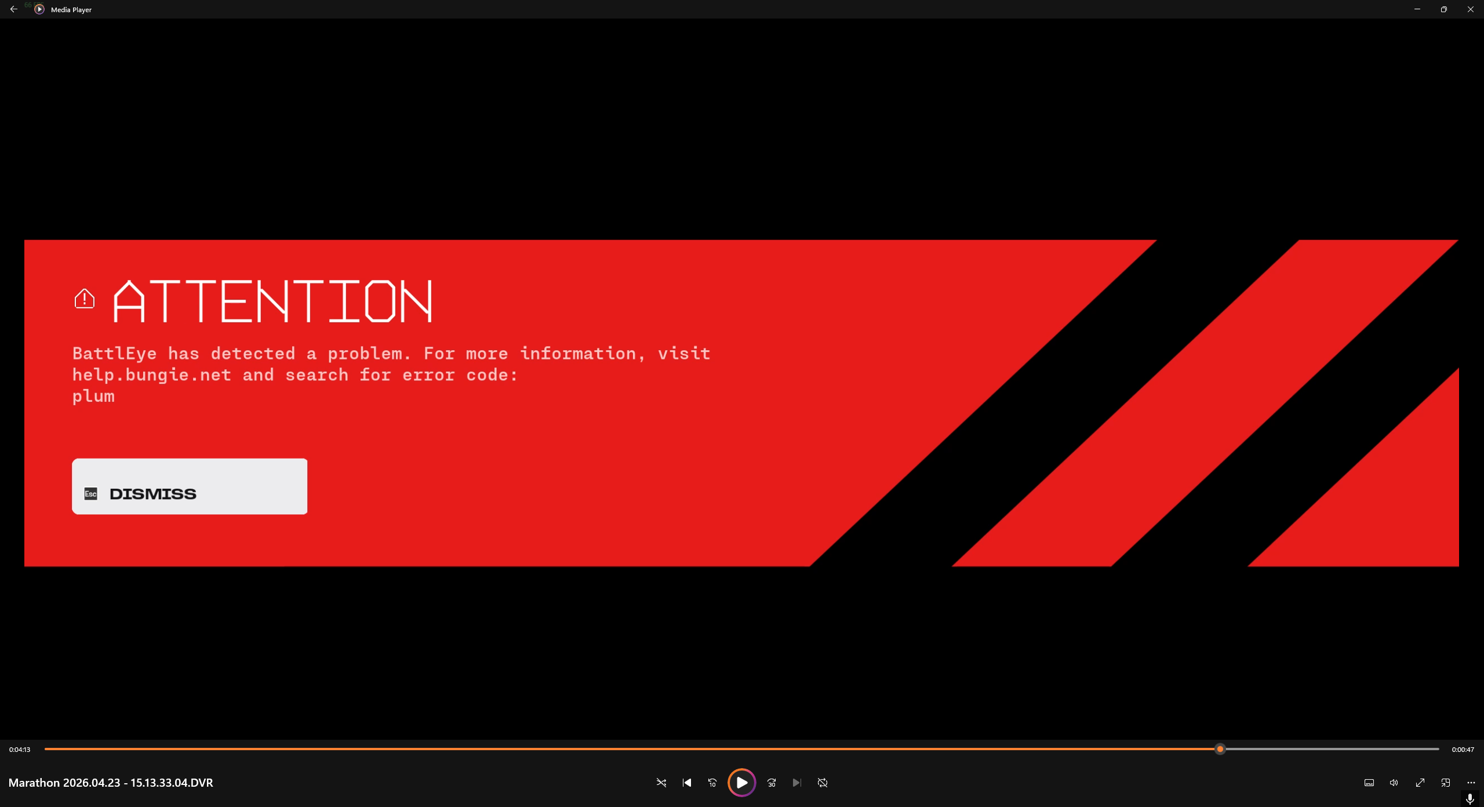Click the orange seek bar handle
Viewport: 1484px width, 807px height.
tap(1220, 749)
